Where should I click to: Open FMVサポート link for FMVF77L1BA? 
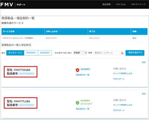[x=119, y=110]
